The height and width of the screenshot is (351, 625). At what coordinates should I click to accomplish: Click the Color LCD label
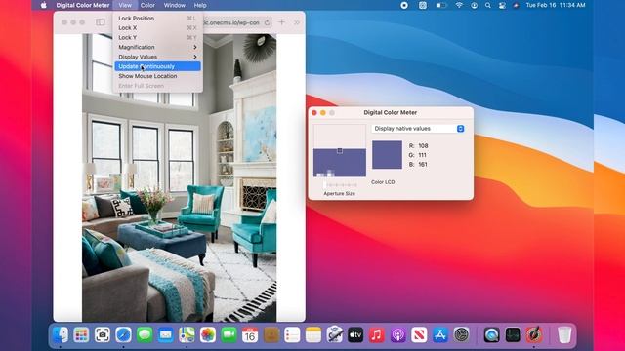point(383,182)
